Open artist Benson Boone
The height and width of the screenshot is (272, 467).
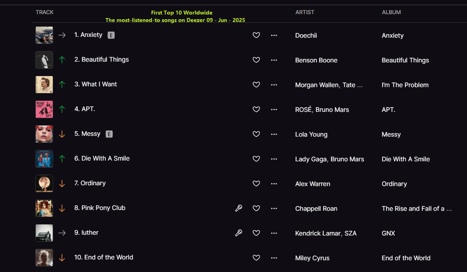click(x=316, y=60)
